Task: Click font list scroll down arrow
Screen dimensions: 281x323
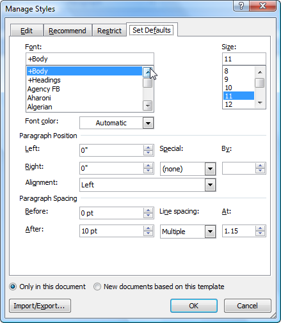Action: click(147, 106)
